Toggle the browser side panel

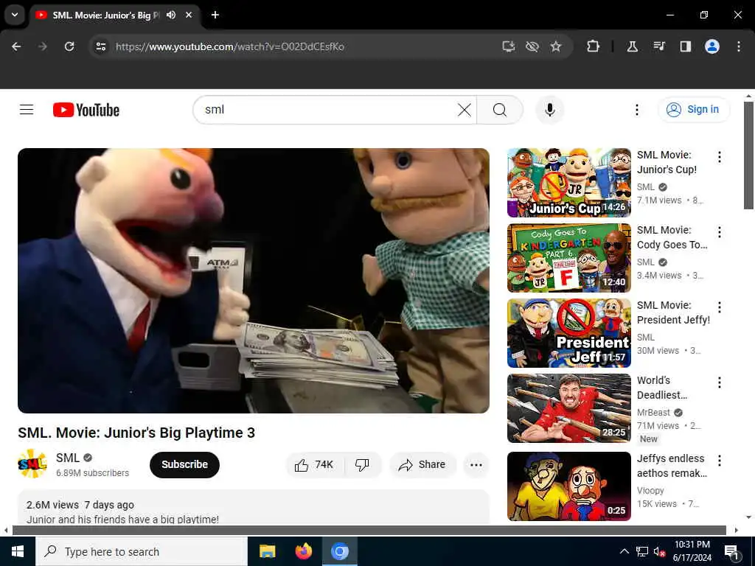click(x=685, y=46)
